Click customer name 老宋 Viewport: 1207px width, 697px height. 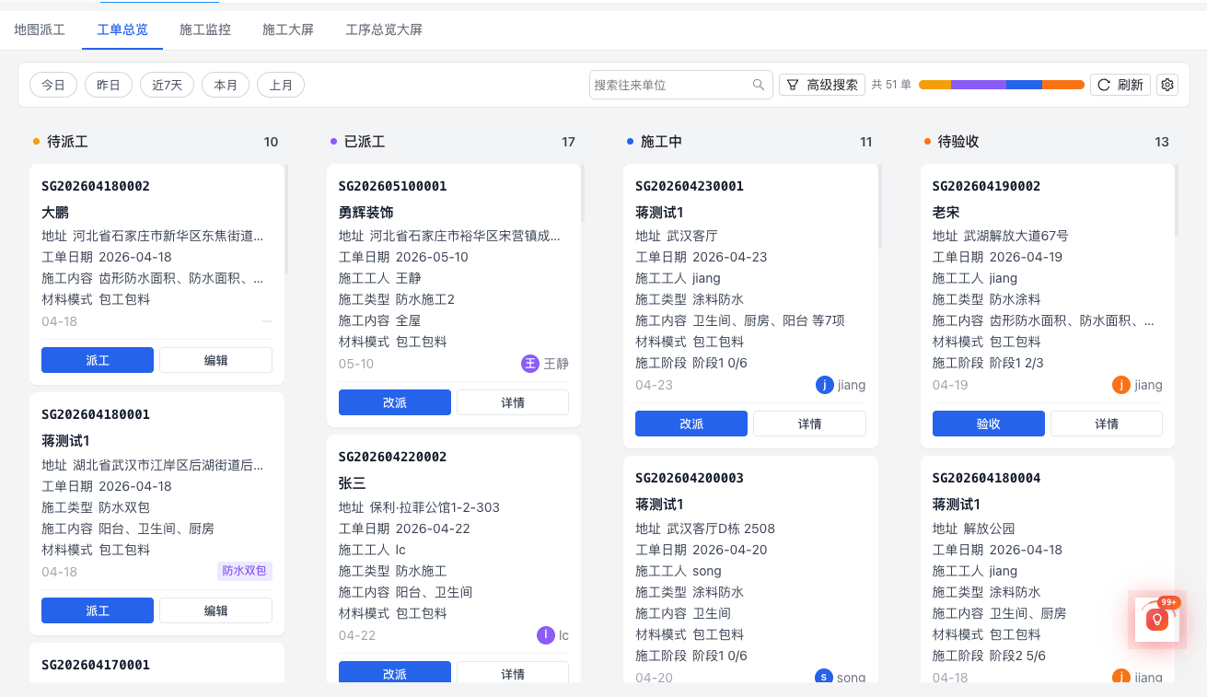click(946, 212)
